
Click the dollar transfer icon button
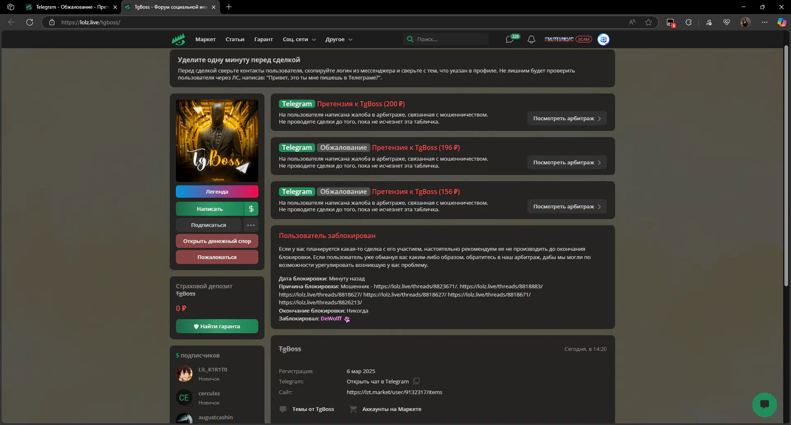[251, 209]
